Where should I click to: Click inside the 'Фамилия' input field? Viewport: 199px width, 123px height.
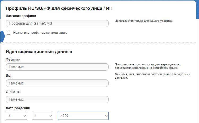pyautogui.click(x=57, y=67)
